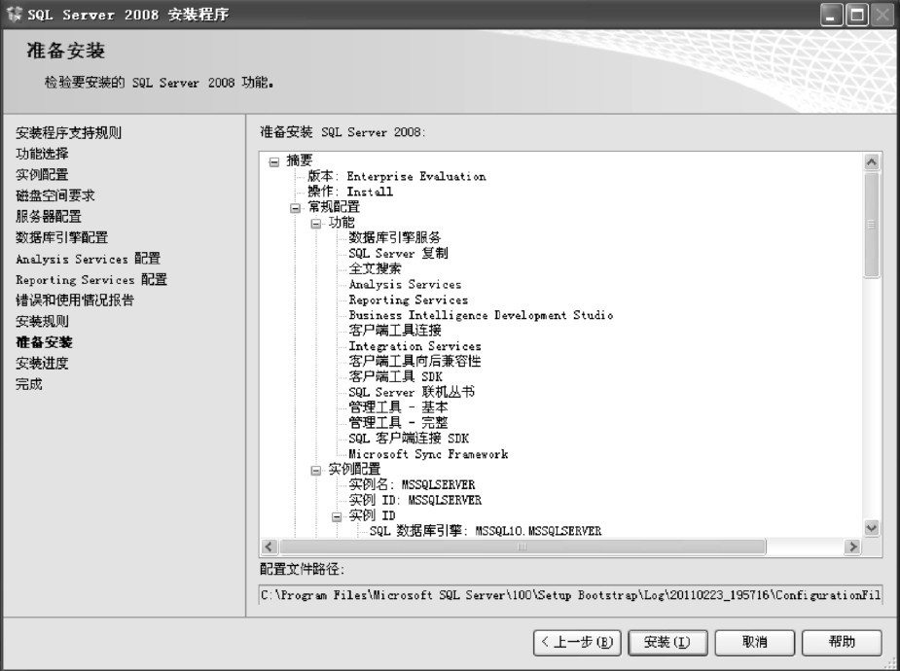
Task: Collapse the 实例 ID subtree node
Action: tap(337, 516)
